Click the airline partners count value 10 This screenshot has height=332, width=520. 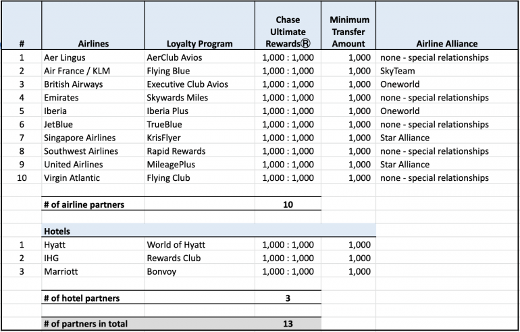point(288,204)
